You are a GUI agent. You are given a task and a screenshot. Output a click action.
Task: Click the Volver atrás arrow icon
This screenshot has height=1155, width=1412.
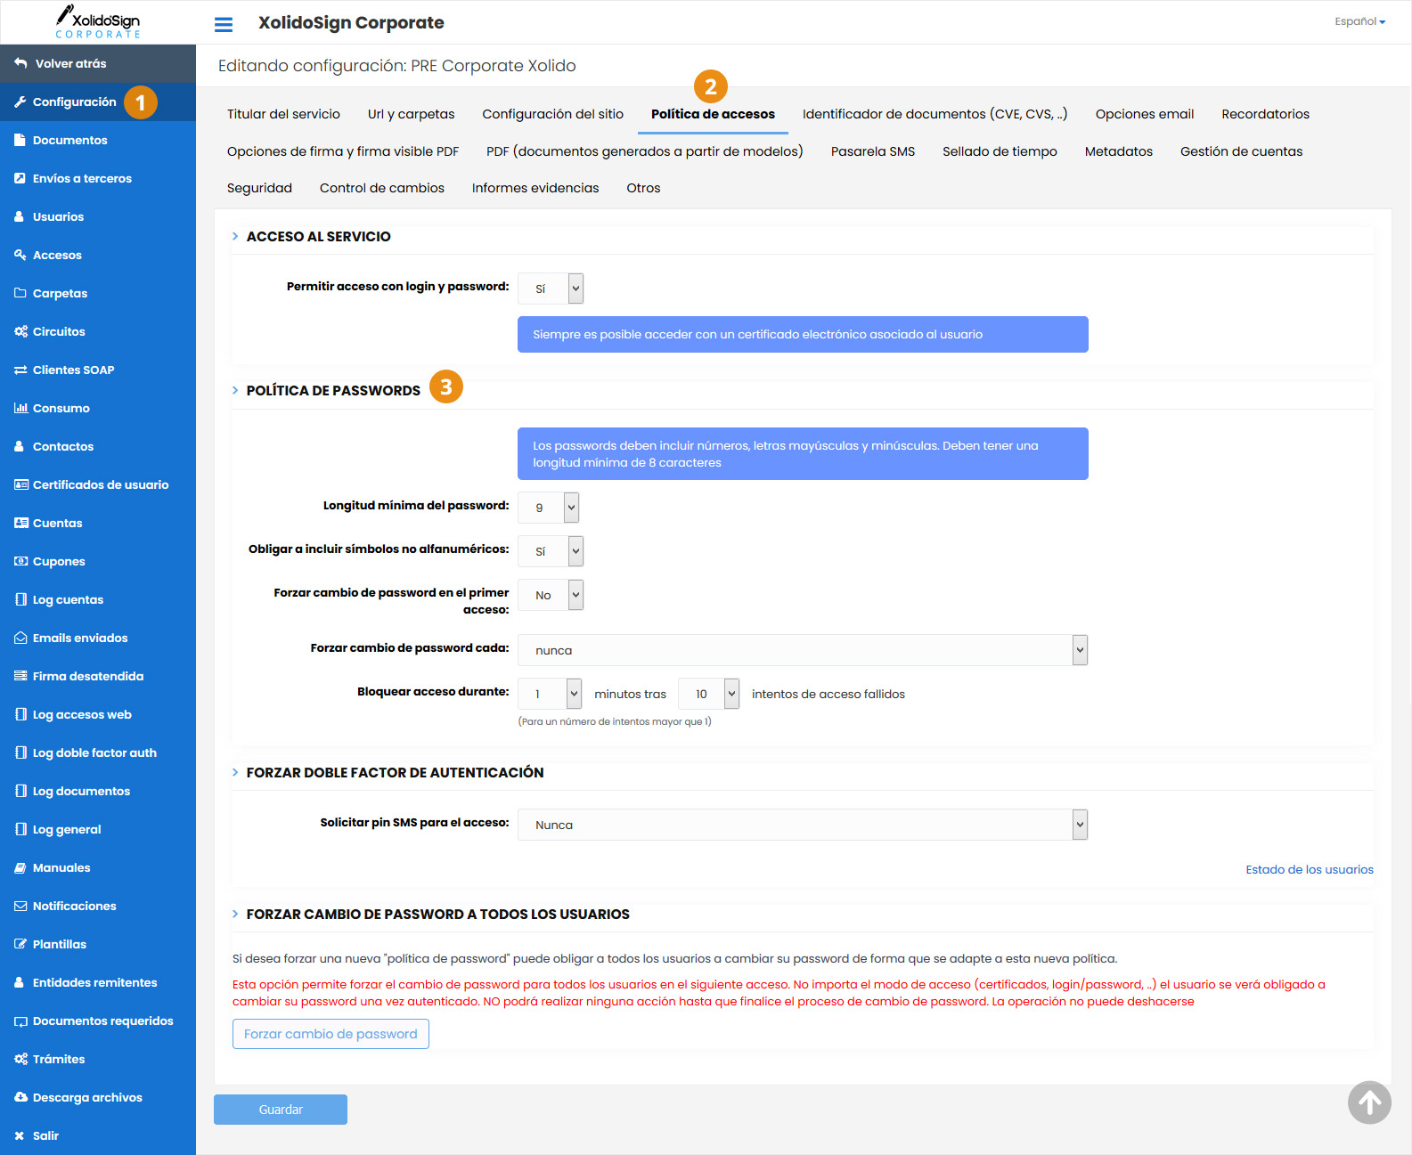(x=20, y=63)
